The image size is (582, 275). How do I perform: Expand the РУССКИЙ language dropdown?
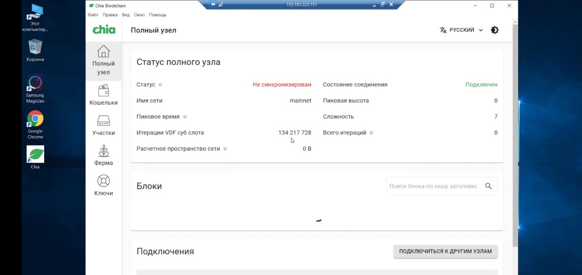click(x=461, y=30)
